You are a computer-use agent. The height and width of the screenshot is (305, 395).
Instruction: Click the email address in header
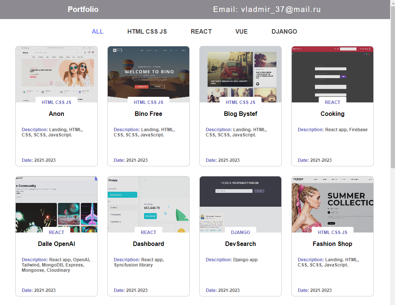267,9
